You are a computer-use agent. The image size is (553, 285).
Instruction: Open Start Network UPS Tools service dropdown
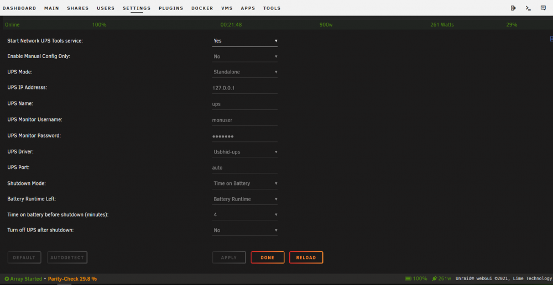[x=245, y=41]
